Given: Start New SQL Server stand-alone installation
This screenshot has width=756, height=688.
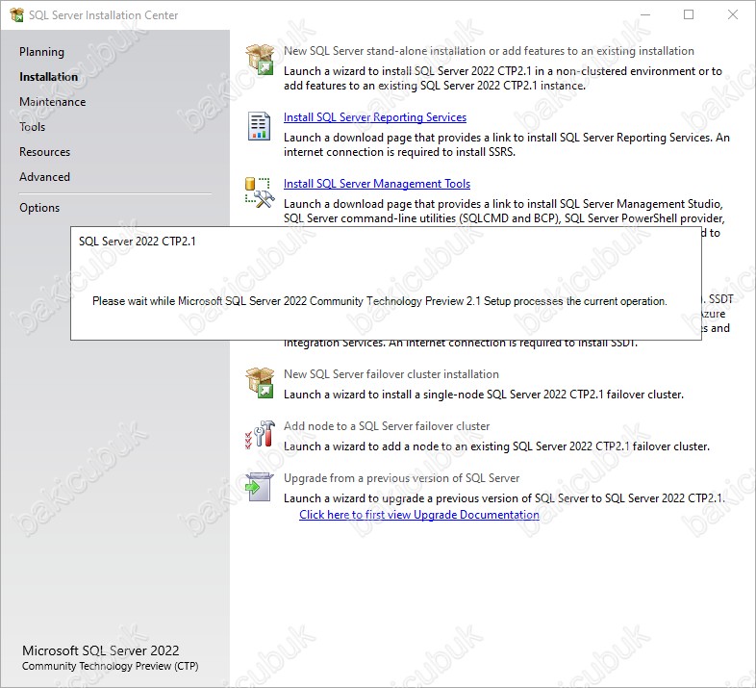Looking at the screenshot, I should pyautogui.click(x=489, y=51).
